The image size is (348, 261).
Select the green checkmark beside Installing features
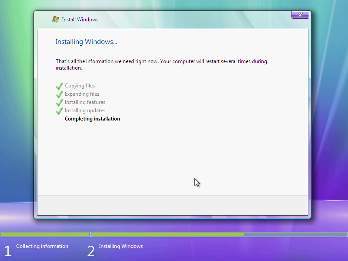pyautogui.click(x=59, y=102)
